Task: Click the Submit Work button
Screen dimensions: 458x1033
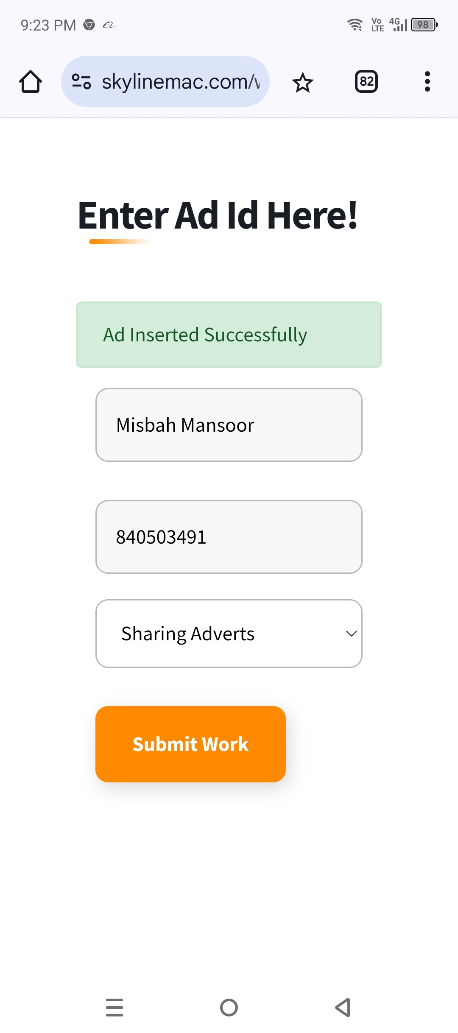Action: (190, 744)
